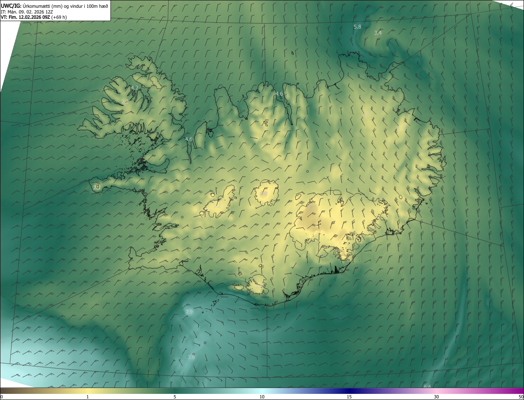Pick the yellow 1 mm mark on color bar

click(x=88, y=397)
